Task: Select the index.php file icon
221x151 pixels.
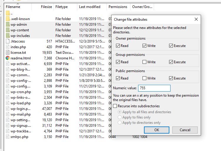Action: point(8,47)
